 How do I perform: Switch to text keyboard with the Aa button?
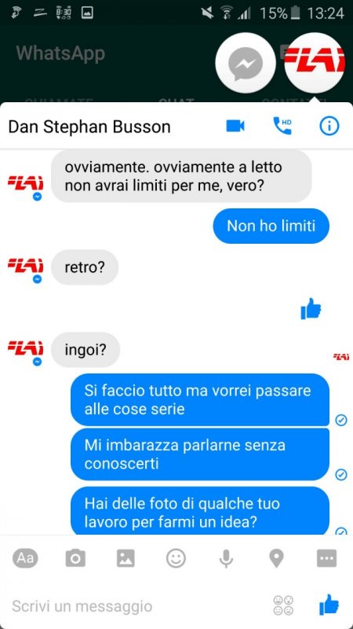(x=25, y=558)
